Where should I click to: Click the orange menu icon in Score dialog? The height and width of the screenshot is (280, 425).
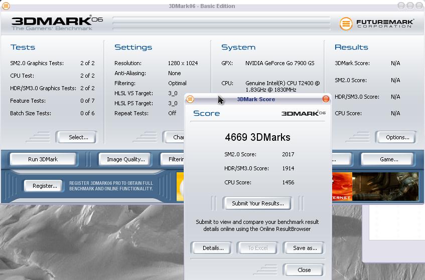pyautogui.click(x=190, y=99)
